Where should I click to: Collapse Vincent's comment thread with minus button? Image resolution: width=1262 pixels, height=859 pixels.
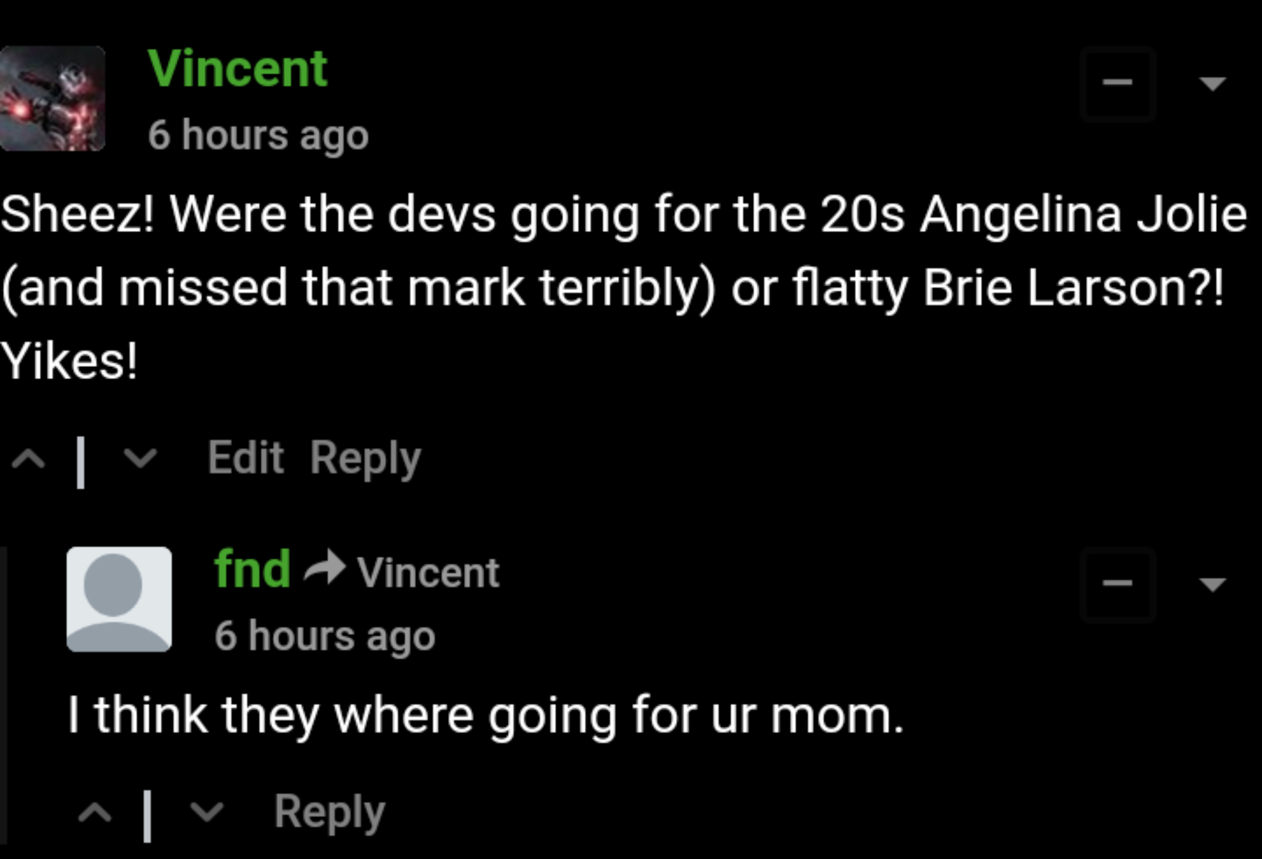(1117, 83)
